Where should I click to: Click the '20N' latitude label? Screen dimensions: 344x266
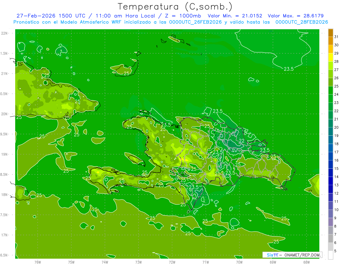click(4, 114)
